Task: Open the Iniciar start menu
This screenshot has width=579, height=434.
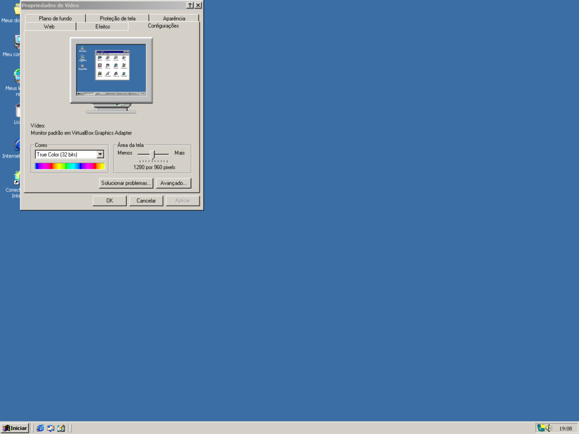Action: click(x=15, y=428)
